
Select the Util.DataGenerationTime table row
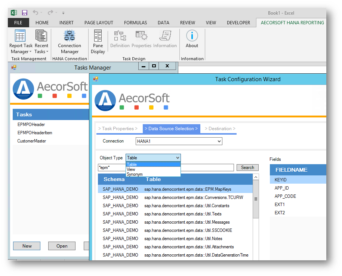175,255
